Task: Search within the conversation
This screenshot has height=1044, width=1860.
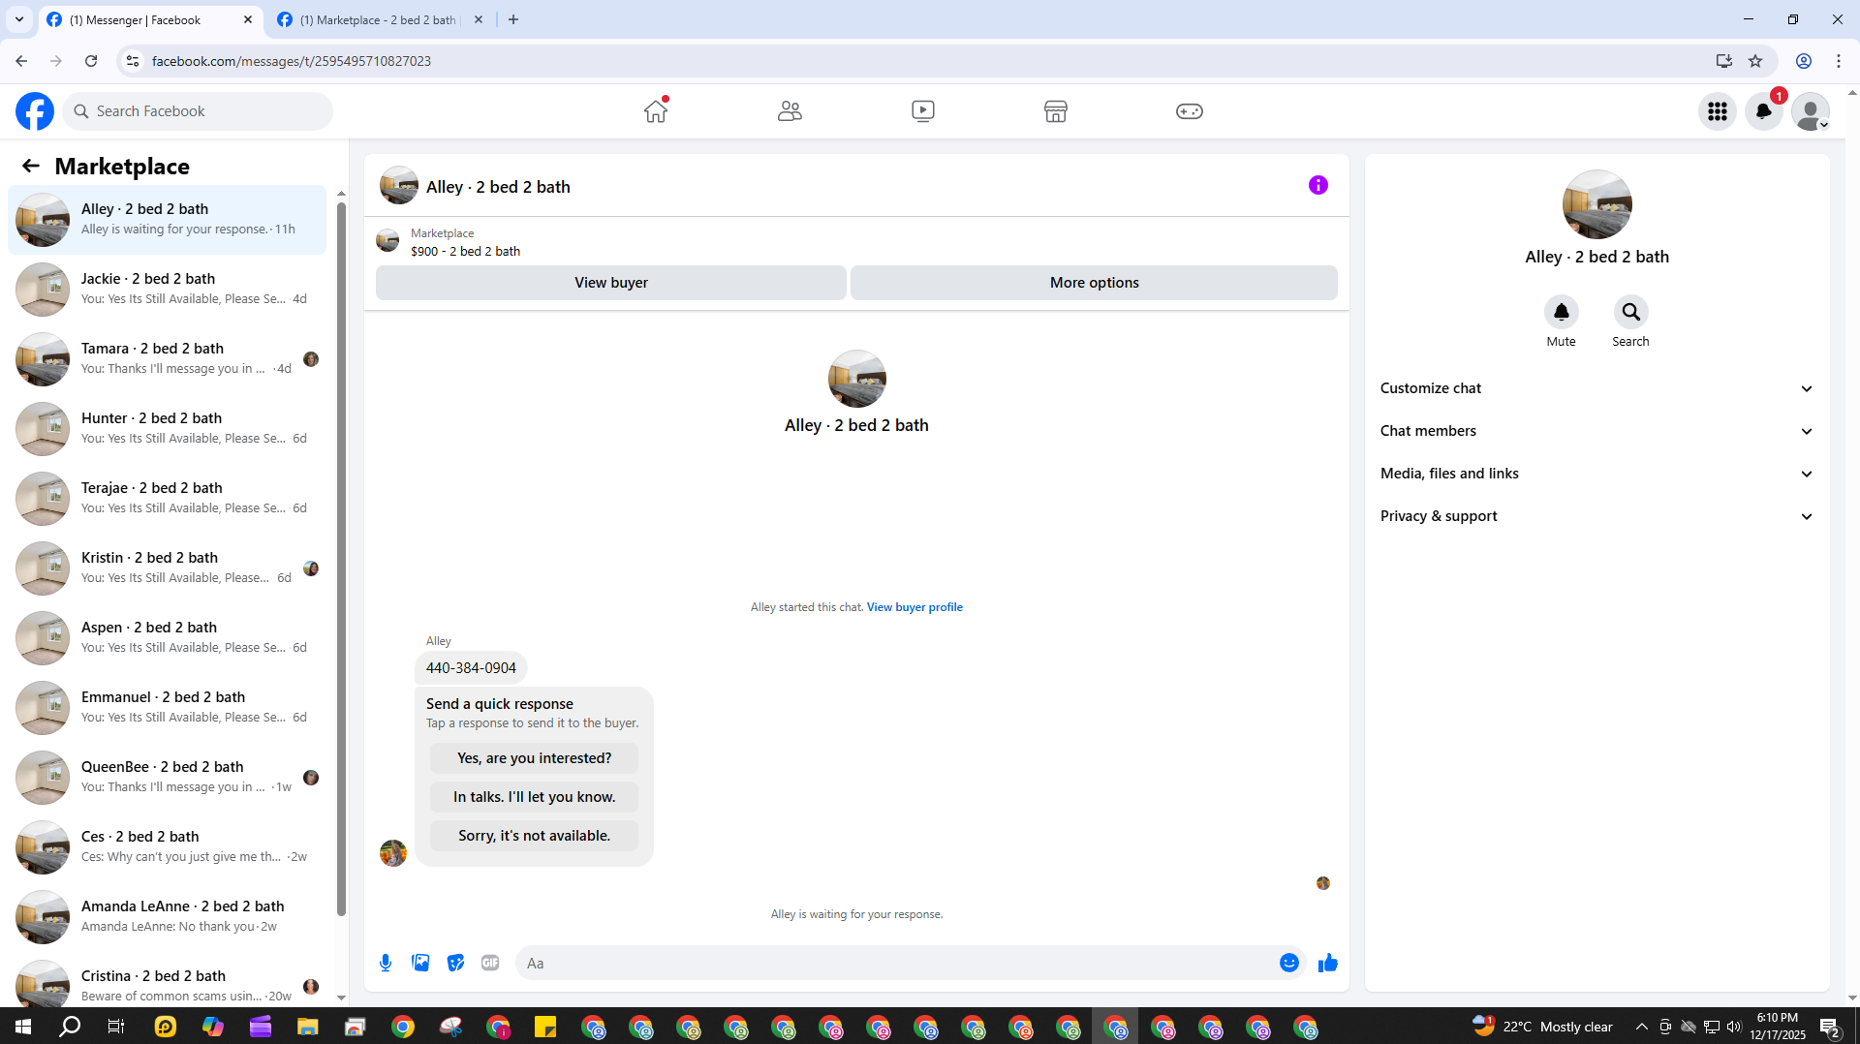Action: pos(1630,312)
